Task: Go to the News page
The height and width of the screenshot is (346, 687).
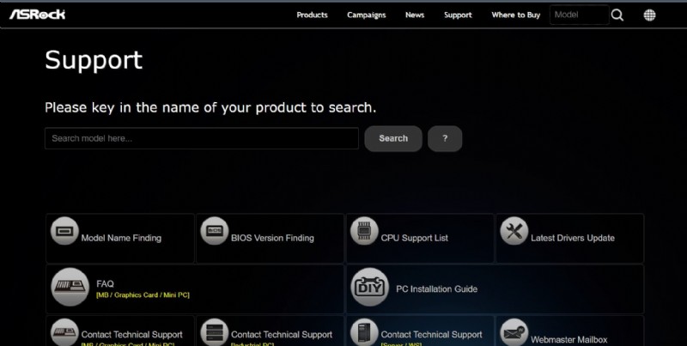Action: click(x=415, y=15)
